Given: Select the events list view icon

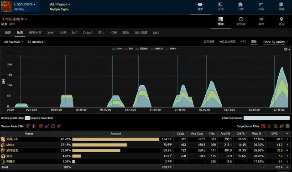Looking at the screenshot, I should [x=261, y=19].
